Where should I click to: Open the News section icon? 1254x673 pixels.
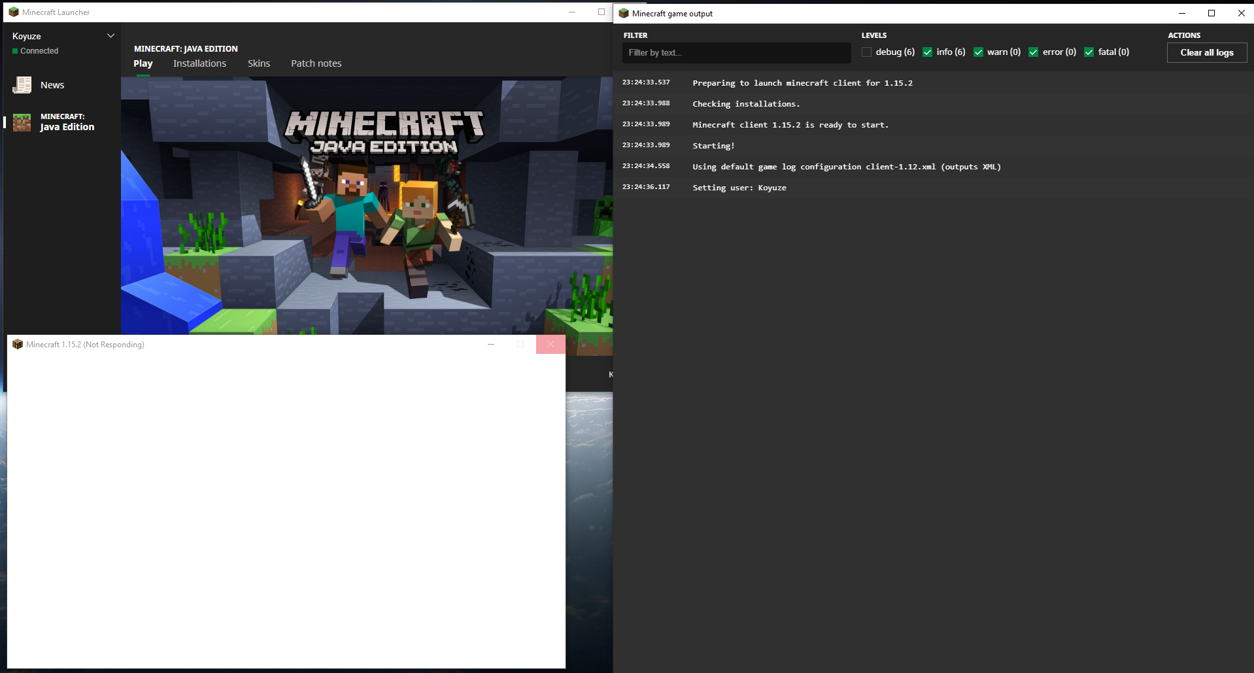pos(22,85)
